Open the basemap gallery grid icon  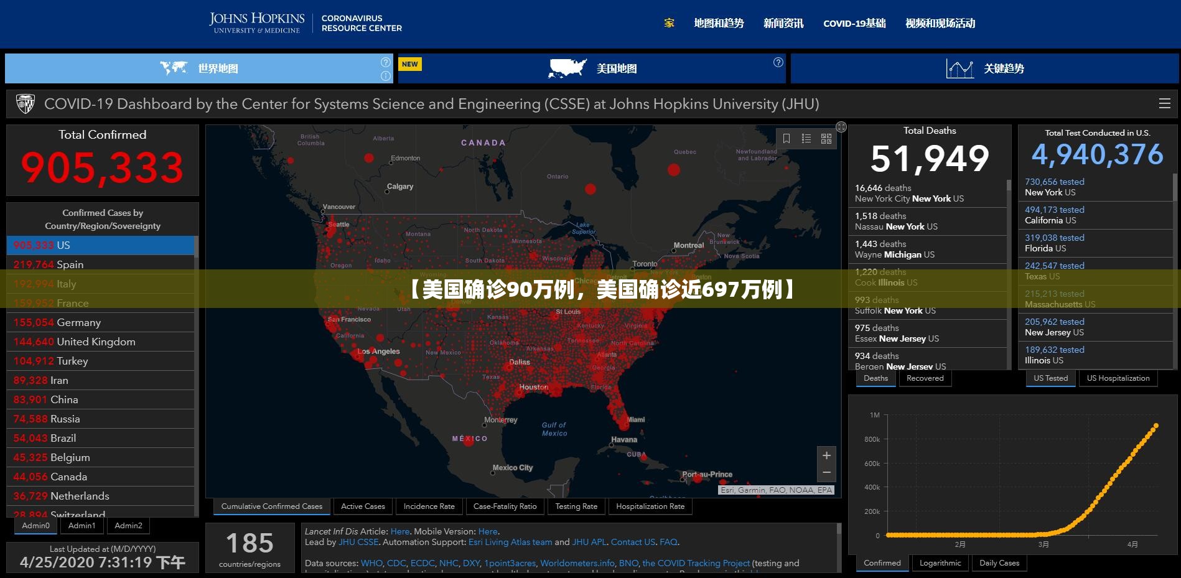click(826, 139)
